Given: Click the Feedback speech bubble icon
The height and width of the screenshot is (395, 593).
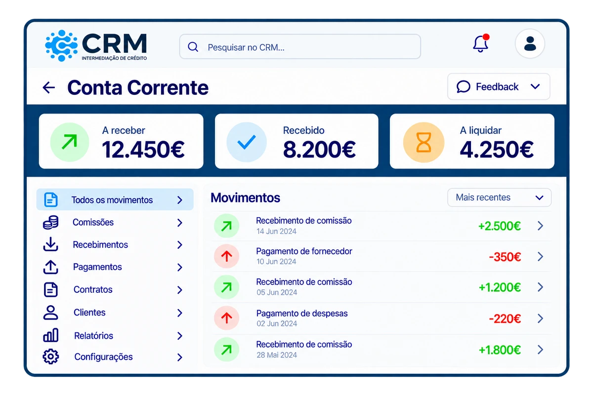Looking at the screenshot, I should click(x=463, y=87).
